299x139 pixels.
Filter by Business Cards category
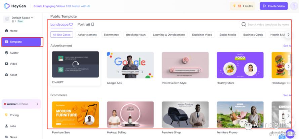[253, 35]
